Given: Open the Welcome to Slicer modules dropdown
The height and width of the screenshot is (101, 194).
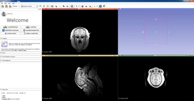Looking at the screenshot, I should pos(29,6).
